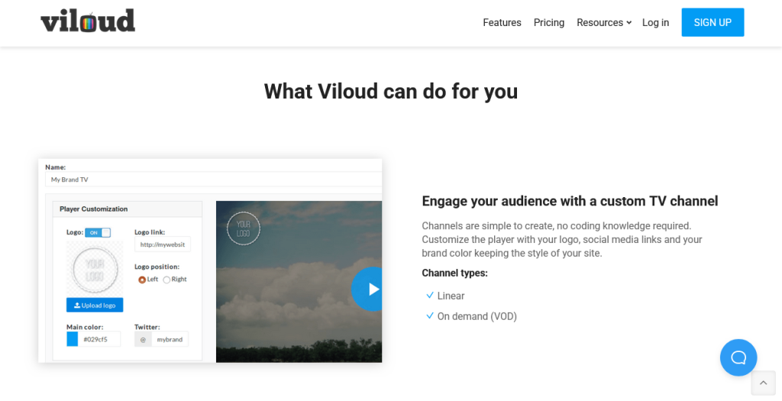The image size is (782, 401).
Task: Click the circular YOUR LOGO watermark on video
Action: 244,228
